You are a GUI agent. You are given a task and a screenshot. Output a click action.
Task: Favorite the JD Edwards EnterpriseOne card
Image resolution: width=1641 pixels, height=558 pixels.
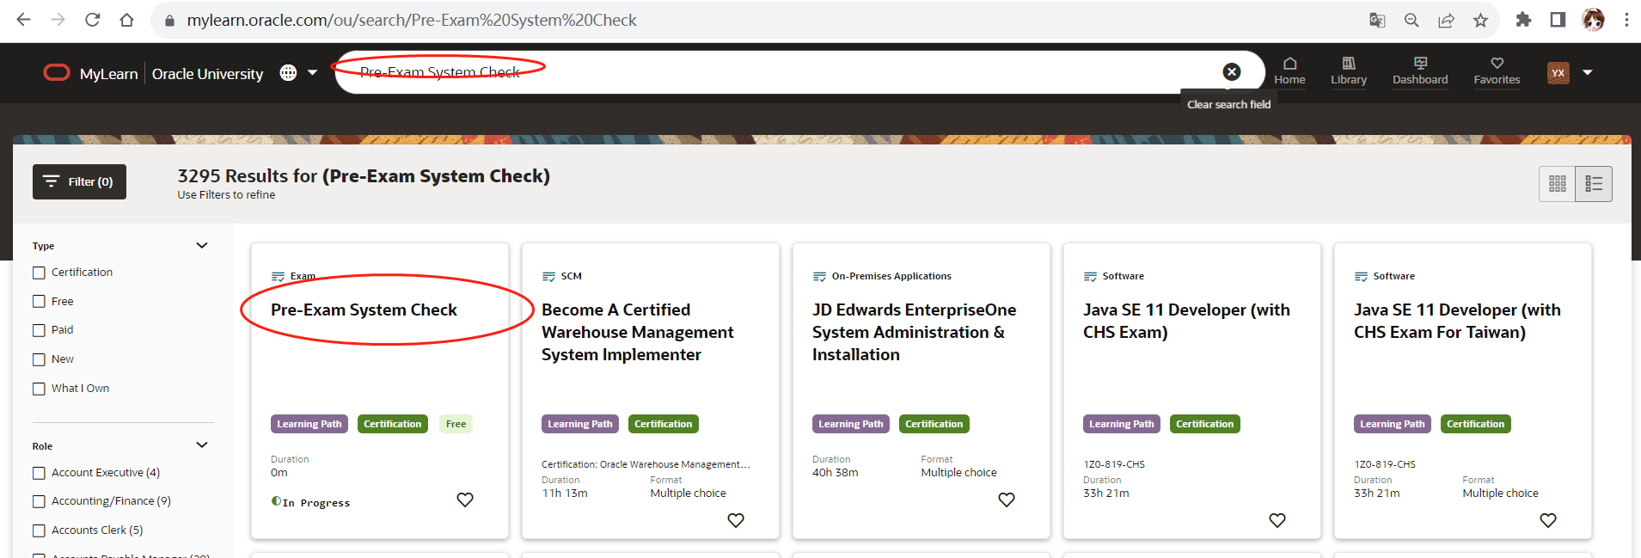coord(1007,500)
